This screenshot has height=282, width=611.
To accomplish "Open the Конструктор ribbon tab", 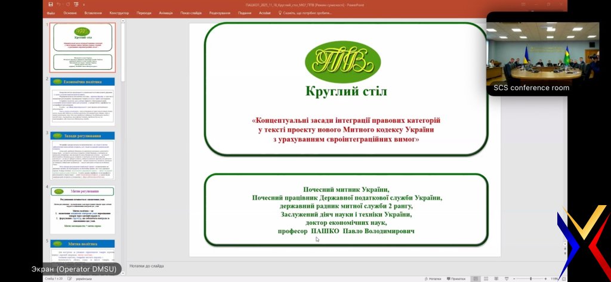I will pyautogui.click(x=119, y=13).
